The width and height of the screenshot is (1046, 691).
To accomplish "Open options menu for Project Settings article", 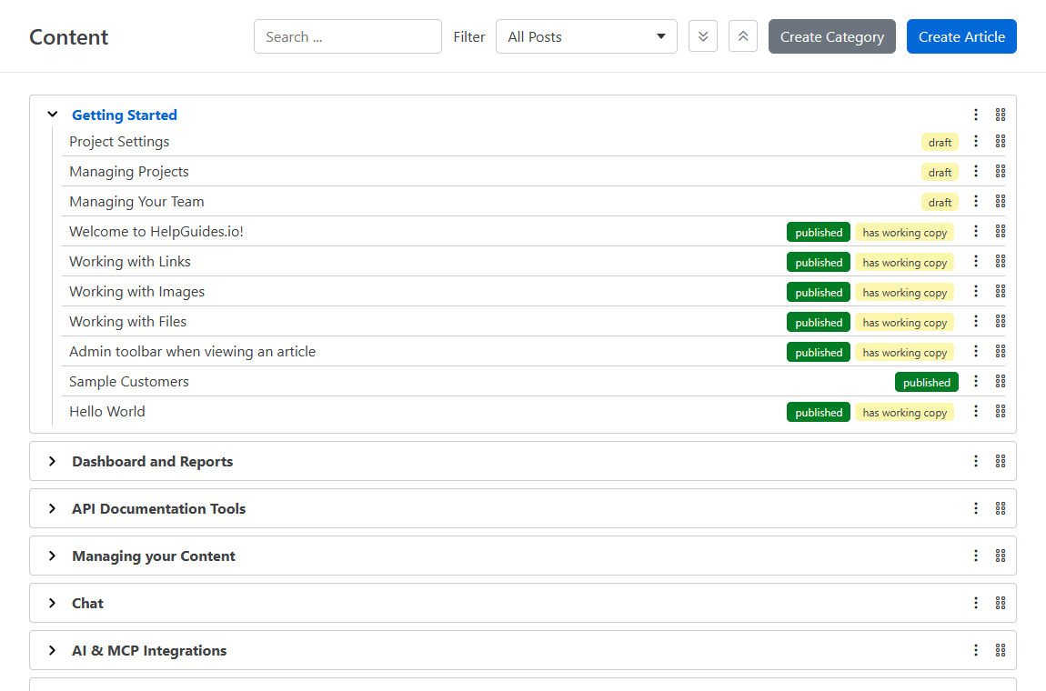I will [976, 142].
